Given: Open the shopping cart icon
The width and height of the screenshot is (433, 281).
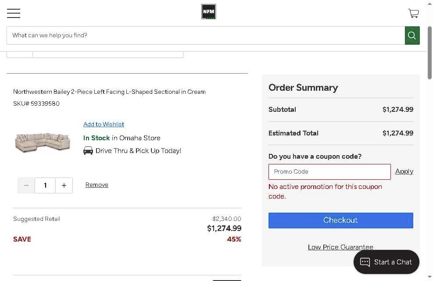Looking at the screenshot, I should coord(414,13).
